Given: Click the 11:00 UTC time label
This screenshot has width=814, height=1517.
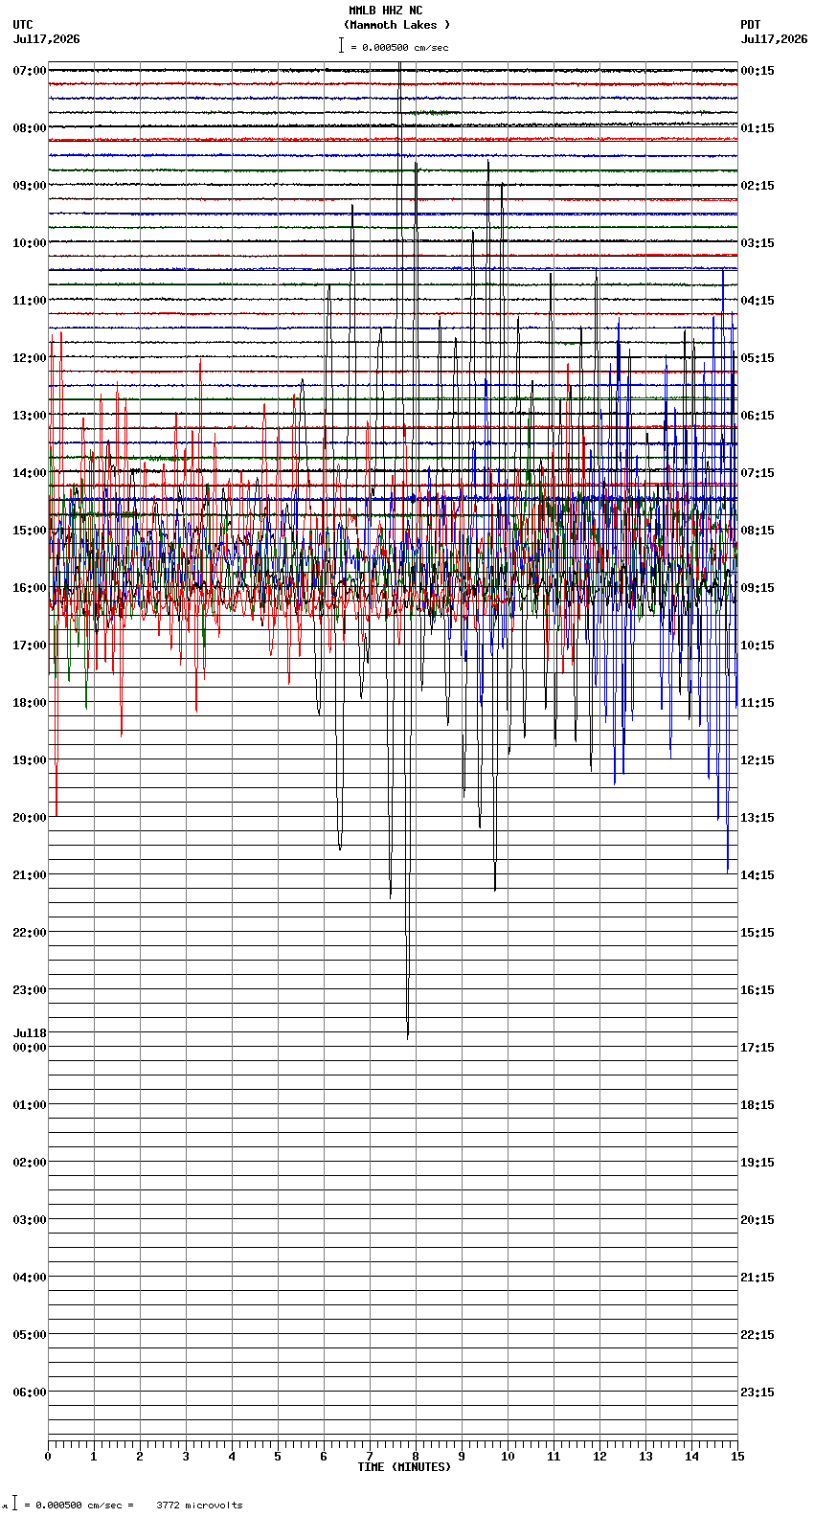Looking at the screenshot, I should [x=30, y=301].
